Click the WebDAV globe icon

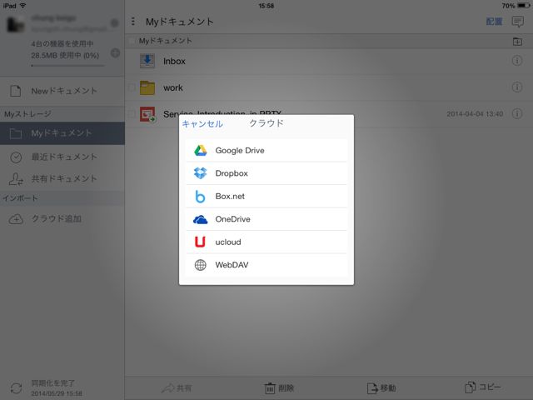click(200, 265)
